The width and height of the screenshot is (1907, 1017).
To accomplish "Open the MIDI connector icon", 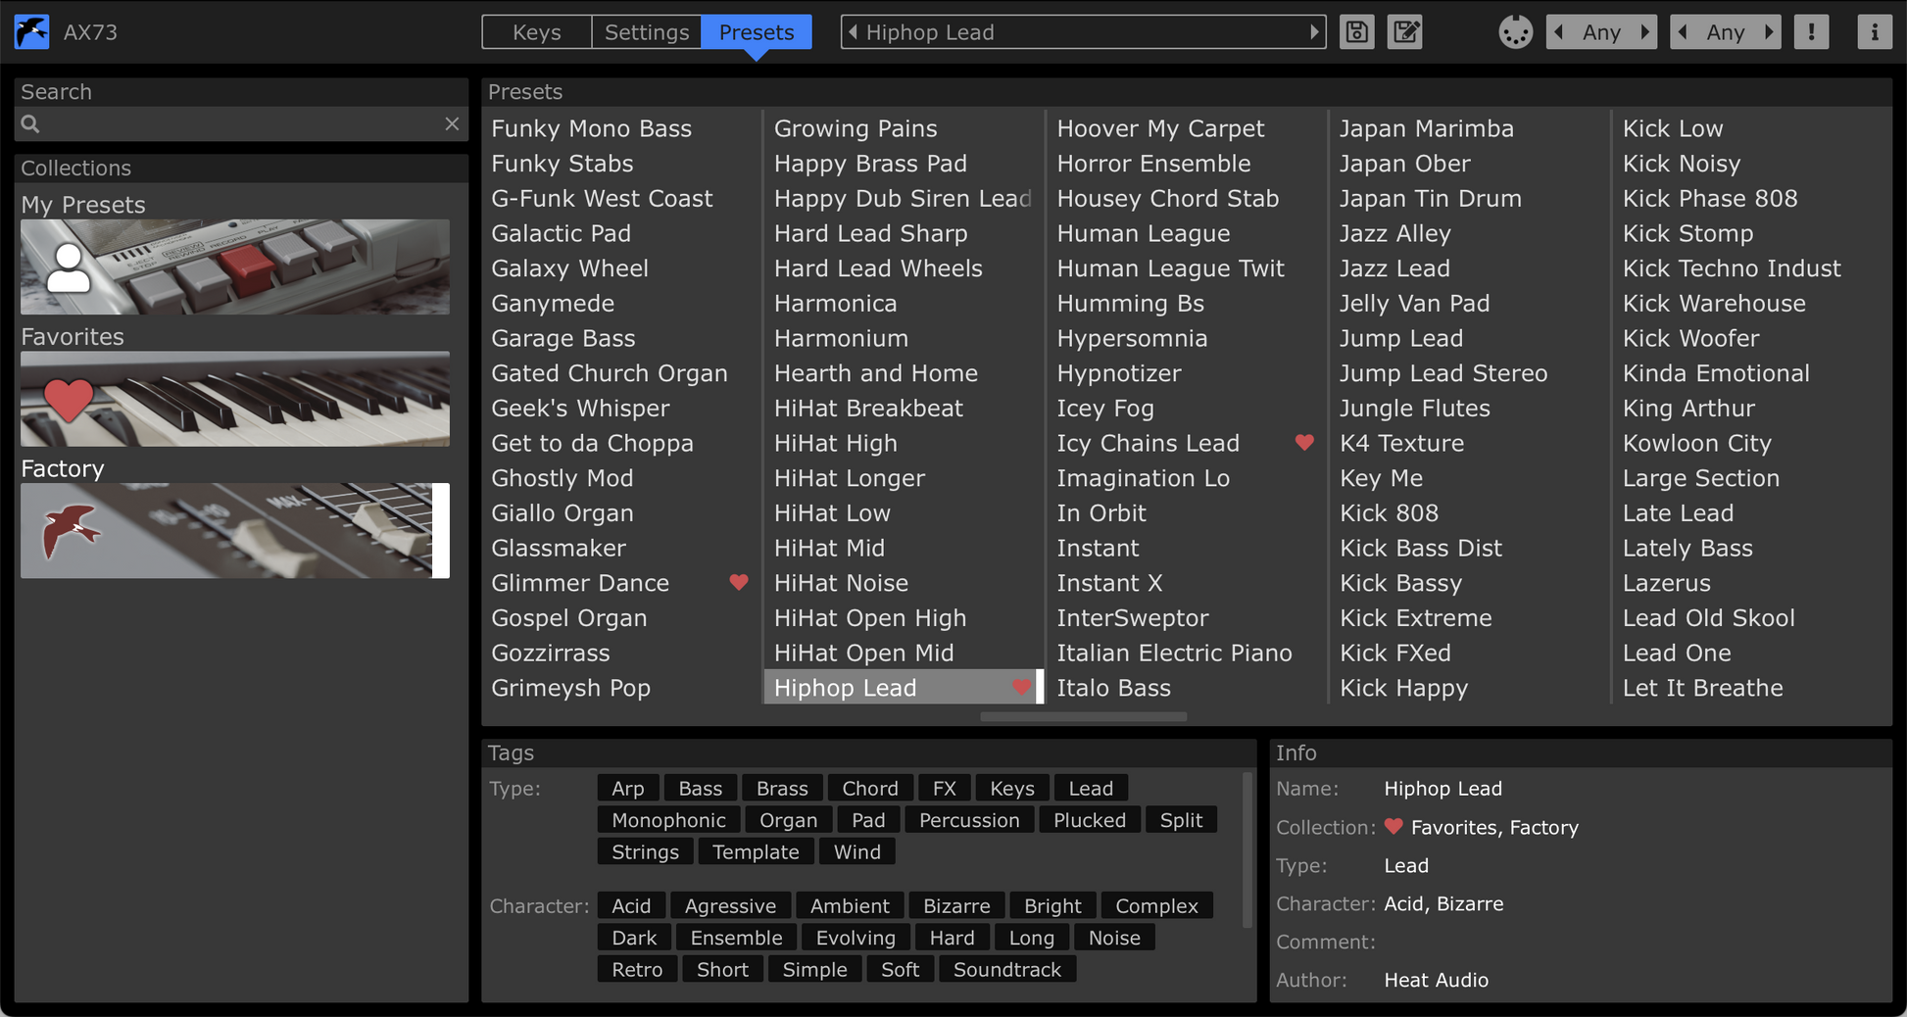I will pos(1515,32).
